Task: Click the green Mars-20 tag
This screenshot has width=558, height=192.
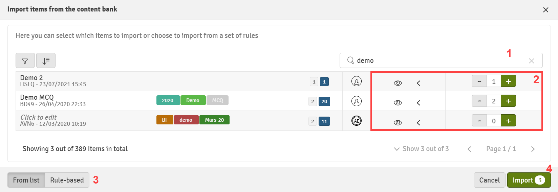Action: pyautogui.click(x=214, y=120)
